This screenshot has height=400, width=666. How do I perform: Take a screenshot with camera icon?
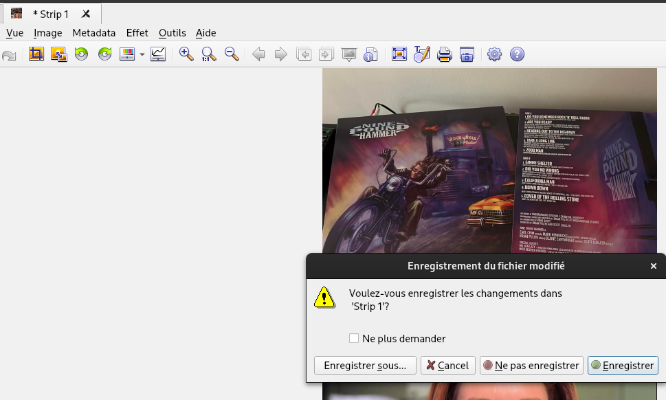(467, 54)
